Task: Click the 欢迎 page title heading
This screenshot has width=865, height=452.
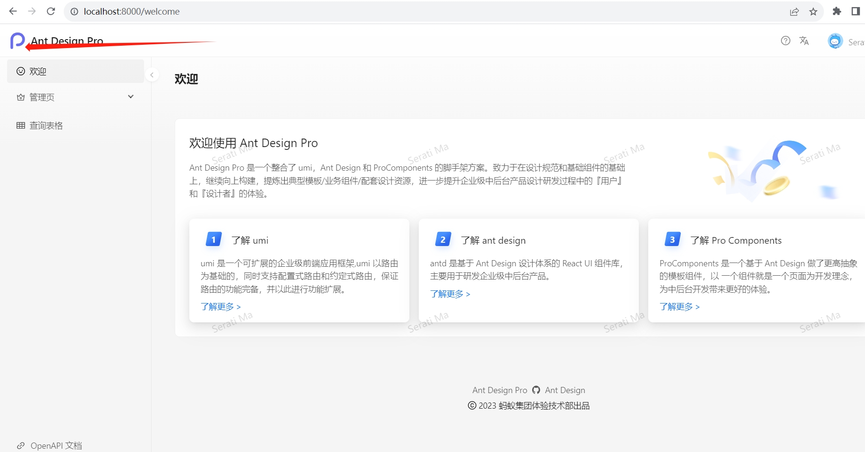Action: coord(187,79)
